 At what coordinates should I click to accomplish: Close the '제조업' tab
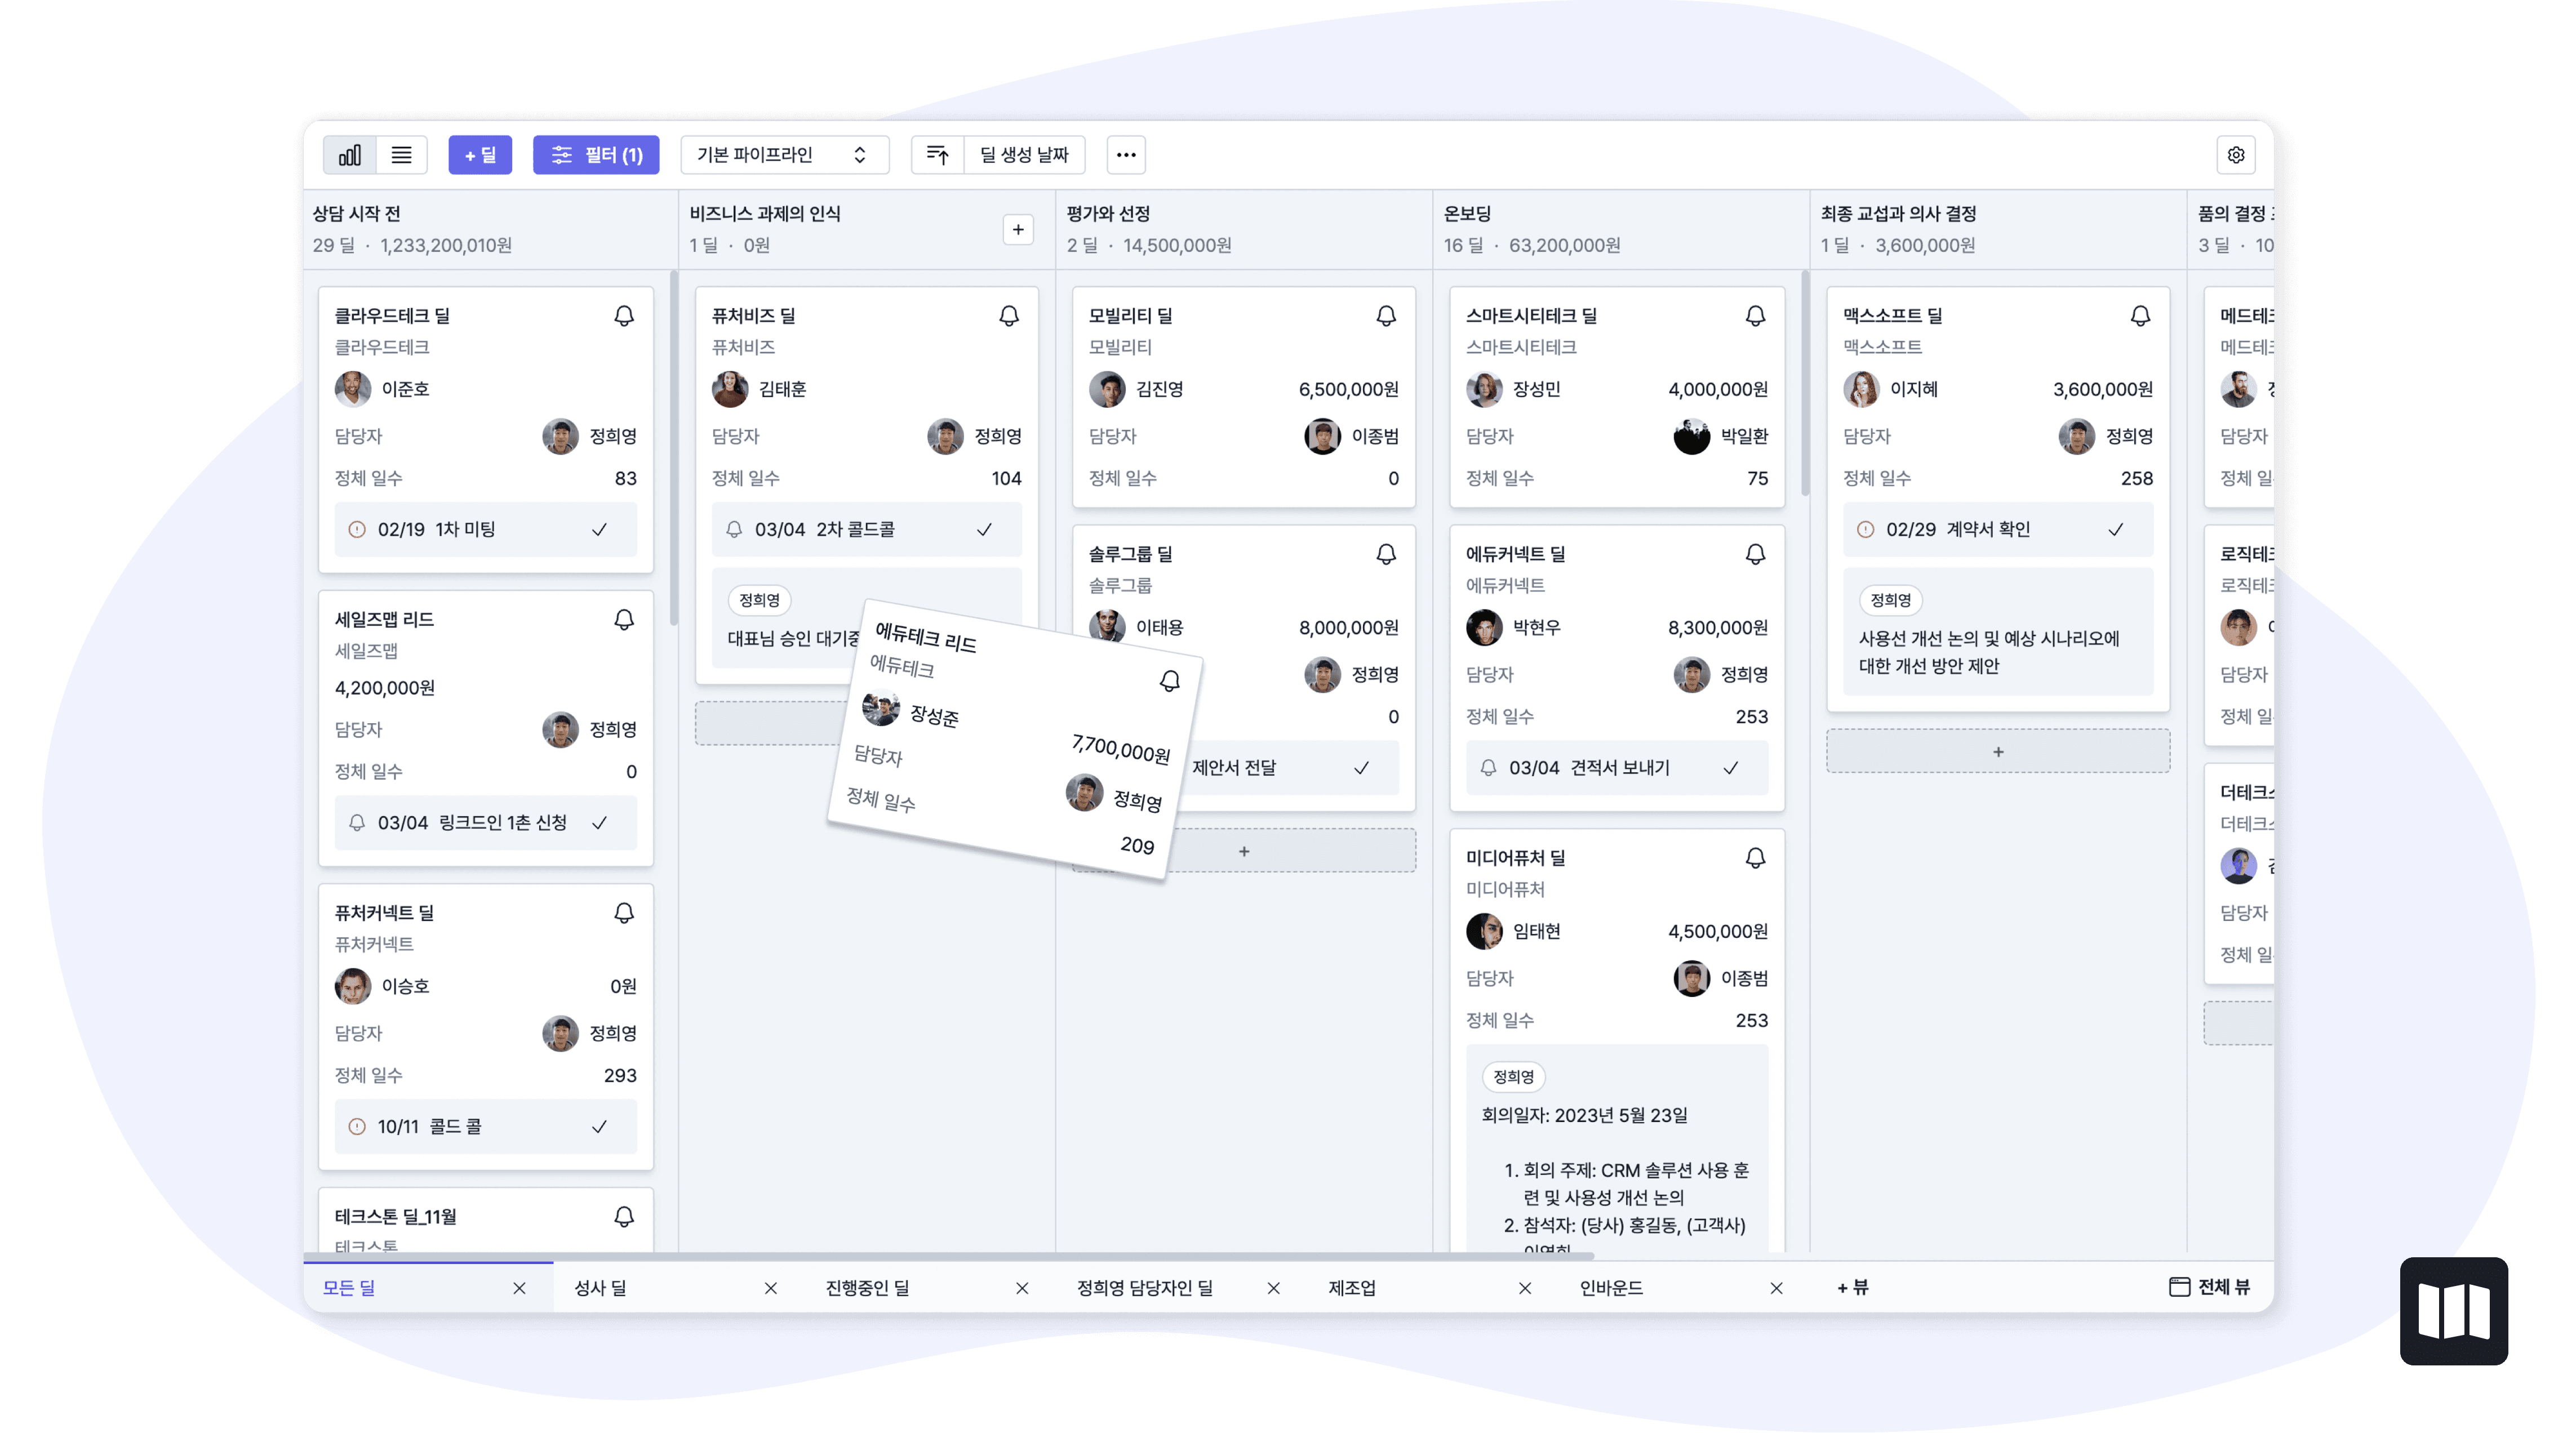click(x=1525, y=1288)
